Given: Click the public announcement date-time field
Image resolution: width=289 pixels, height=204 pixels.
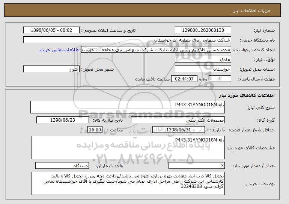Looking at the screenshot, I should point(51,30).
